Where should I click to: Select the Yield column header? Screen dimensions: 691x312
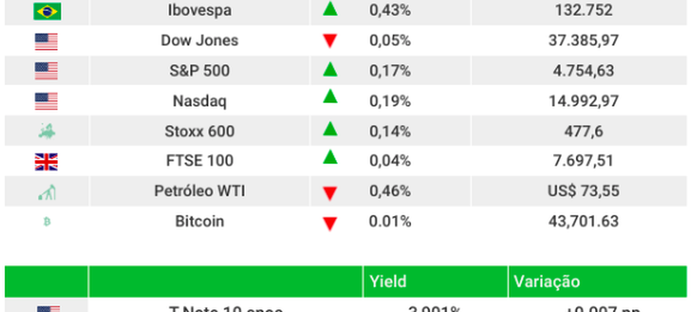click(x=388, y=281)
